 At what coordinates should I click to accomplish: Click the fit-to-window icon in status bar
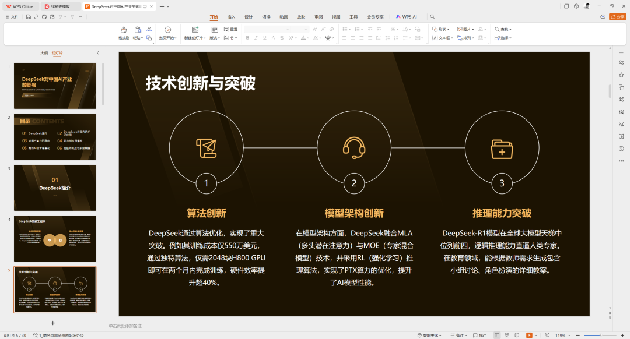[547, 336]
